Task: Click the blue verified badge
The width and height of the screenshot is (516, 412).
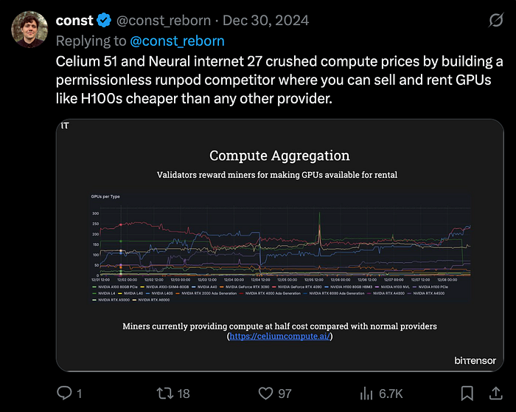Action: 104,21
